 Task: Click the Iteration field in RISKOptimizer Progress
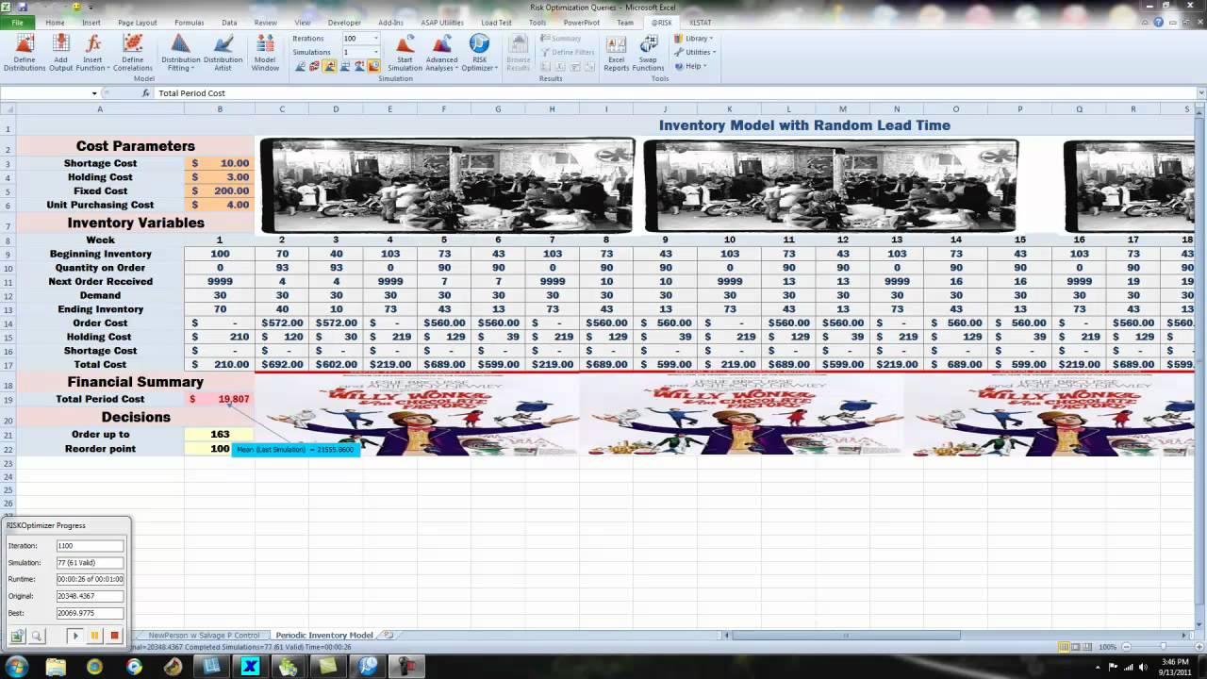pos(90,546)
